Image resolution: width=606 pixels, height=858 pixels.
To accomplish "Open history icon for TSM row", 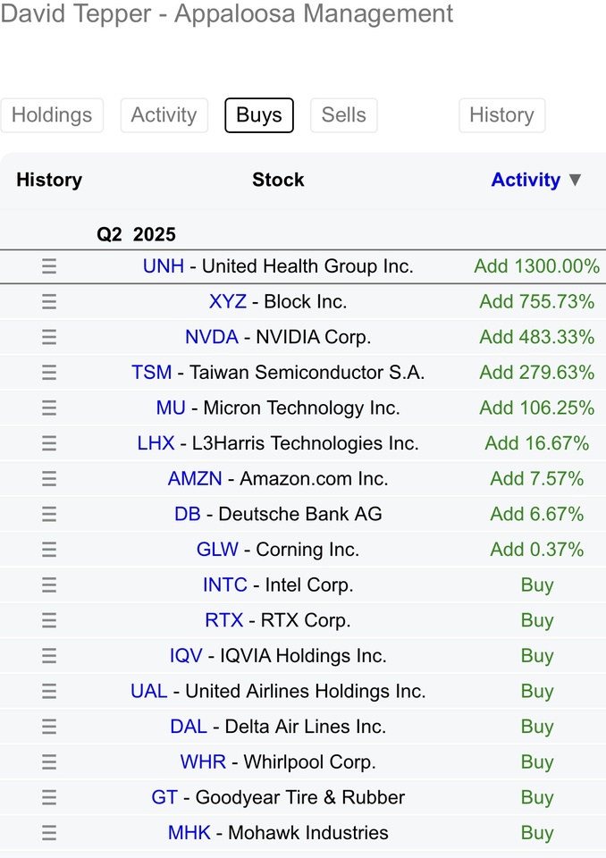I will pyautogui.click(x=49, y=373).
